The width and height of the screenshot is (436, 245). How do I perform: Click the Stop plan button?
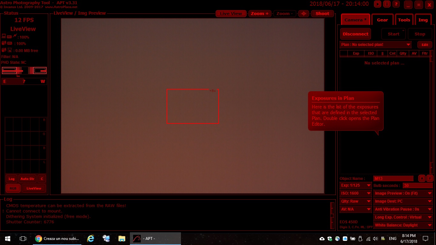(x=420, y=34)
